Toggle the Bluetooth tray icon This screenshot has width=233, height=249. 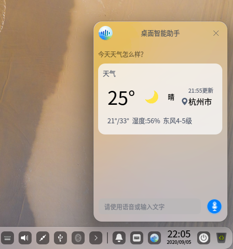tap(78, 238)
